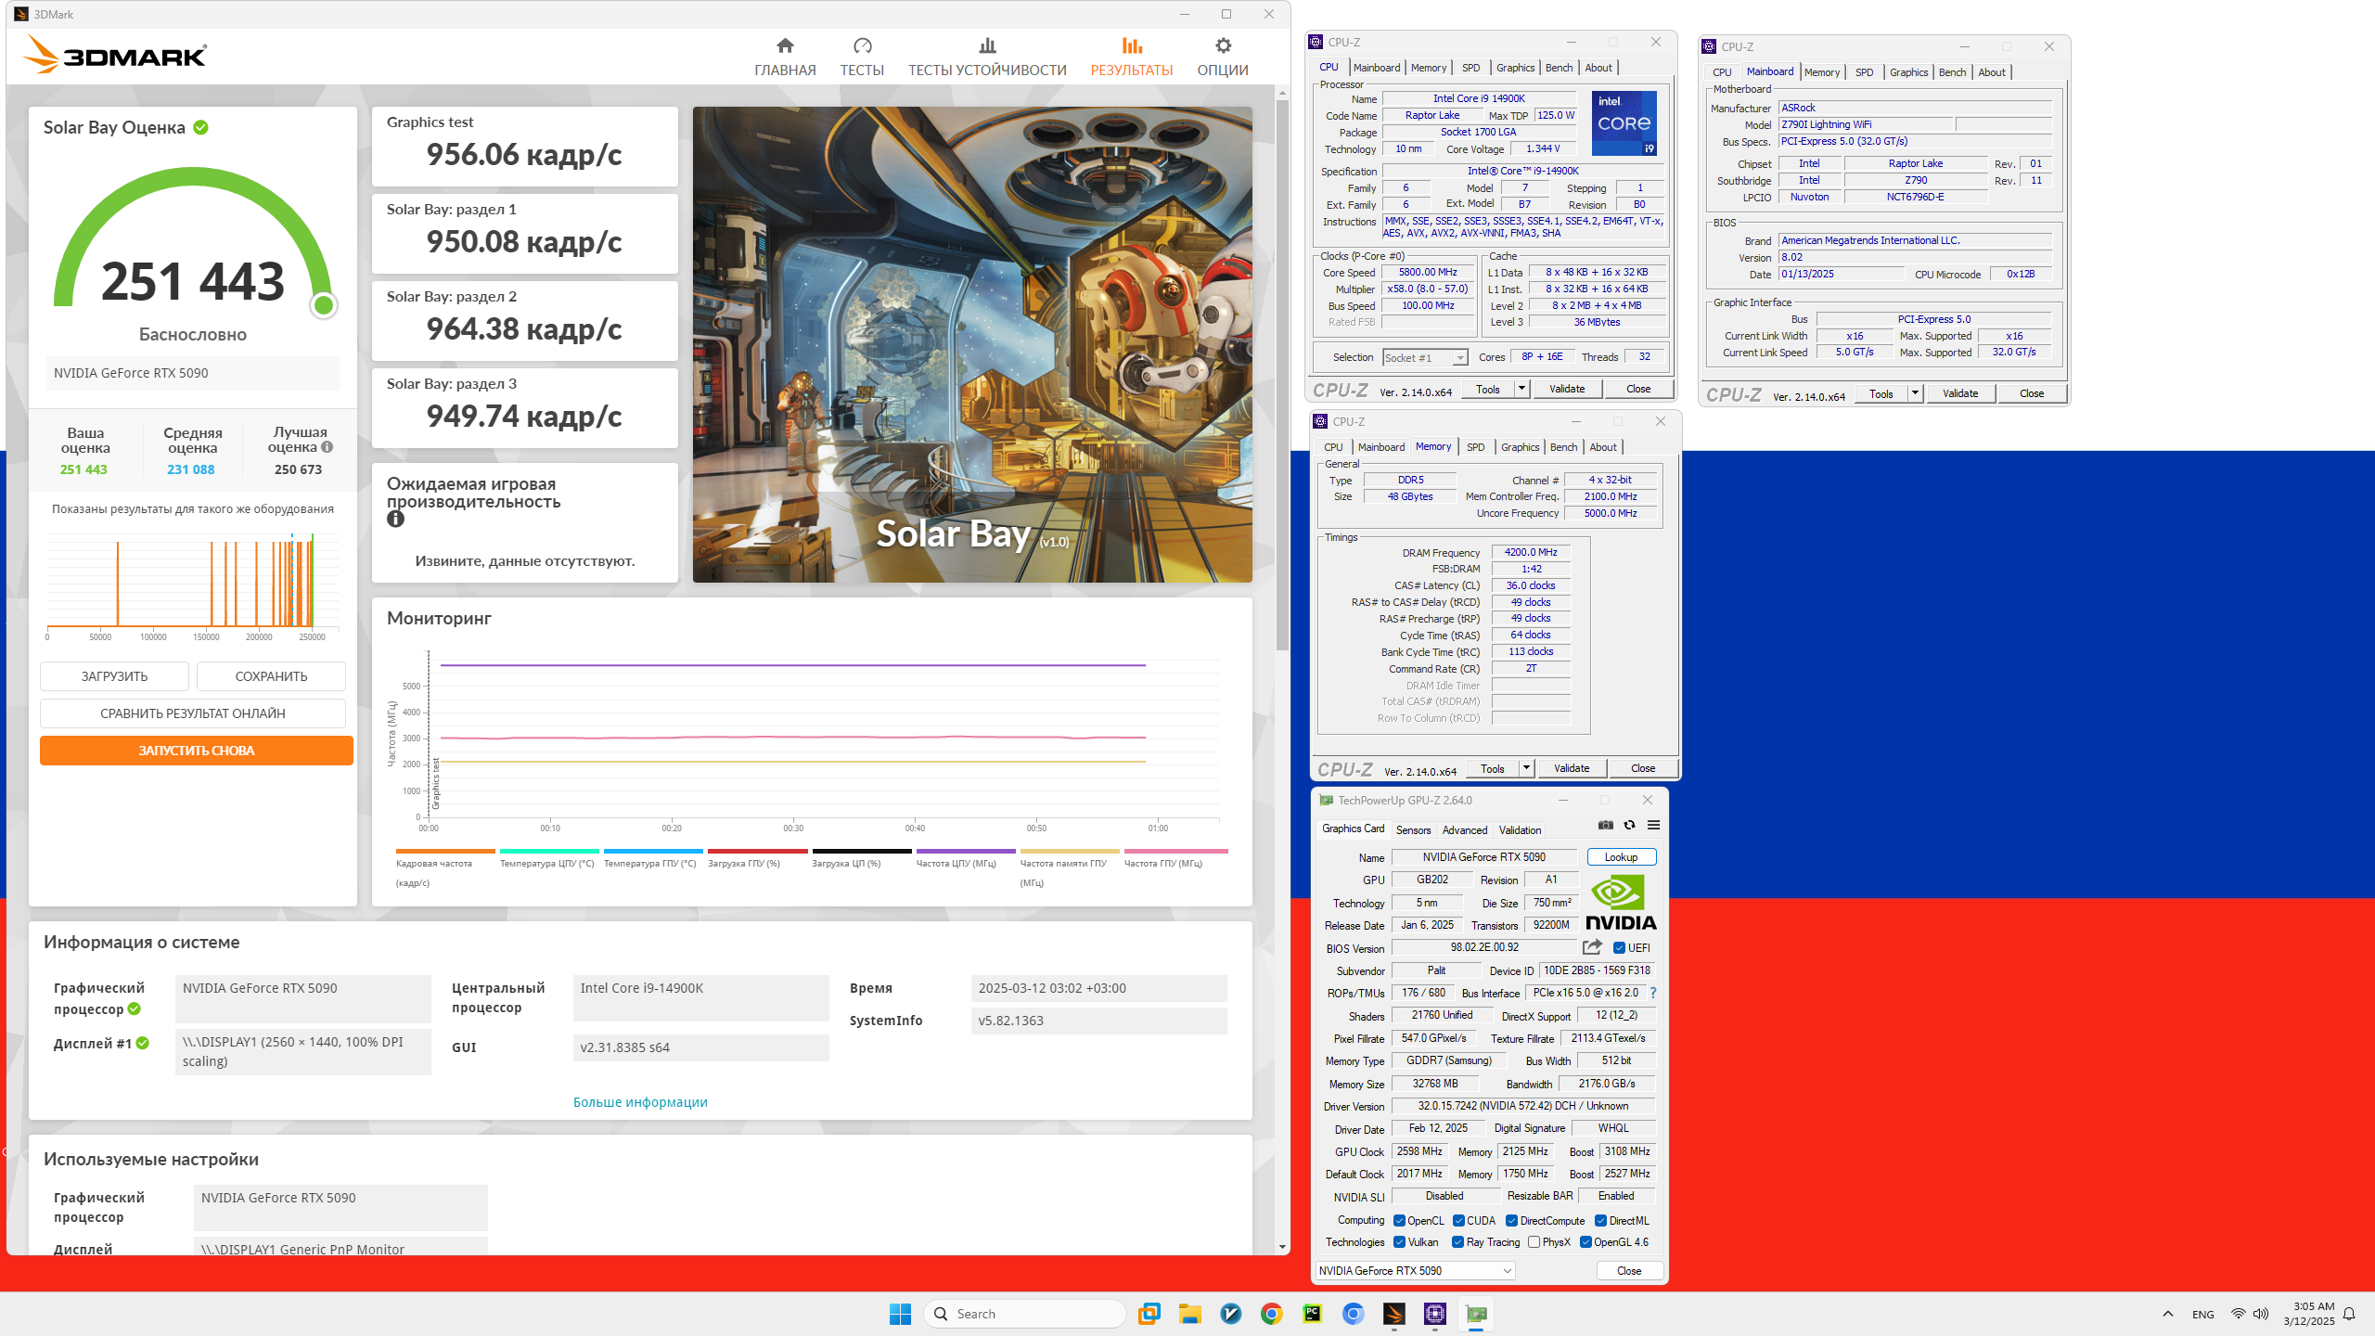Click info icon under Ожидаемая игровая производительность

click(x=395, y=520)
